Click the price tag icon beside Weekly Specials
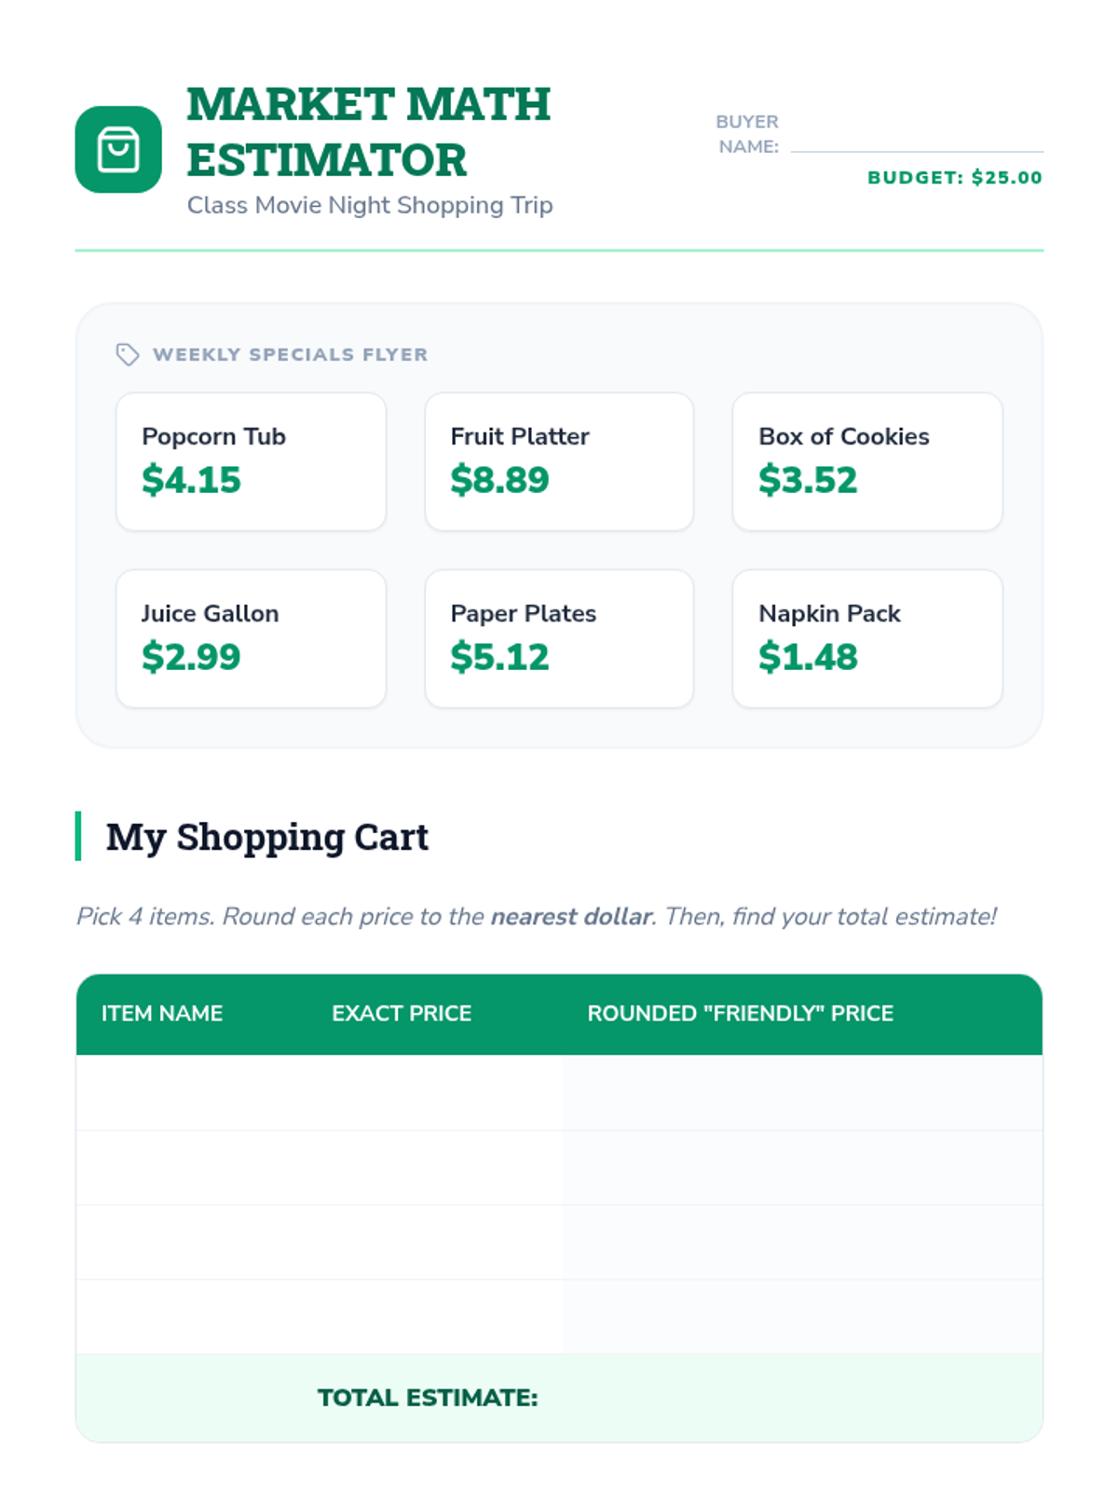This screenshot has width=1118, height=1491. (x=128, y=354)
